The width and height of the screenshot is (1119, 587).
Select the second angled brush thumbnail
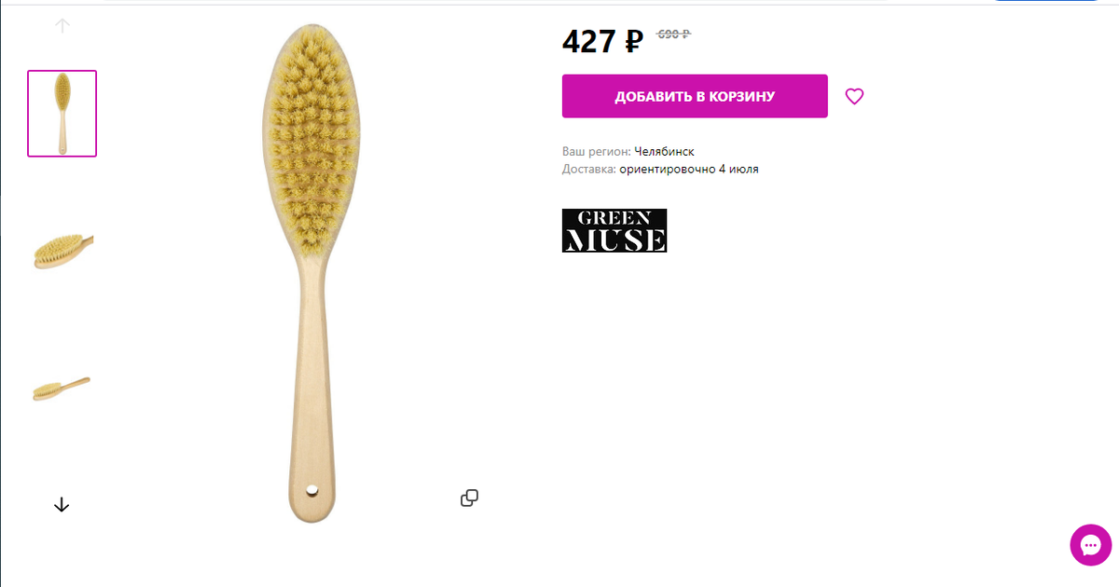[x=62, y=249]
